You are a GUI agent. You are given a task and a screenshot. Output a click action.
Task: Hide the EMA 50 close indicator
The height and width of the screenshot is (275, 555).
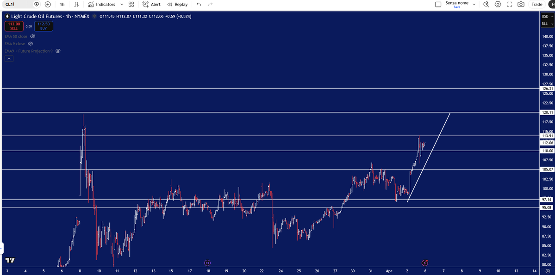pyautogui.click(x=32, y=36)
